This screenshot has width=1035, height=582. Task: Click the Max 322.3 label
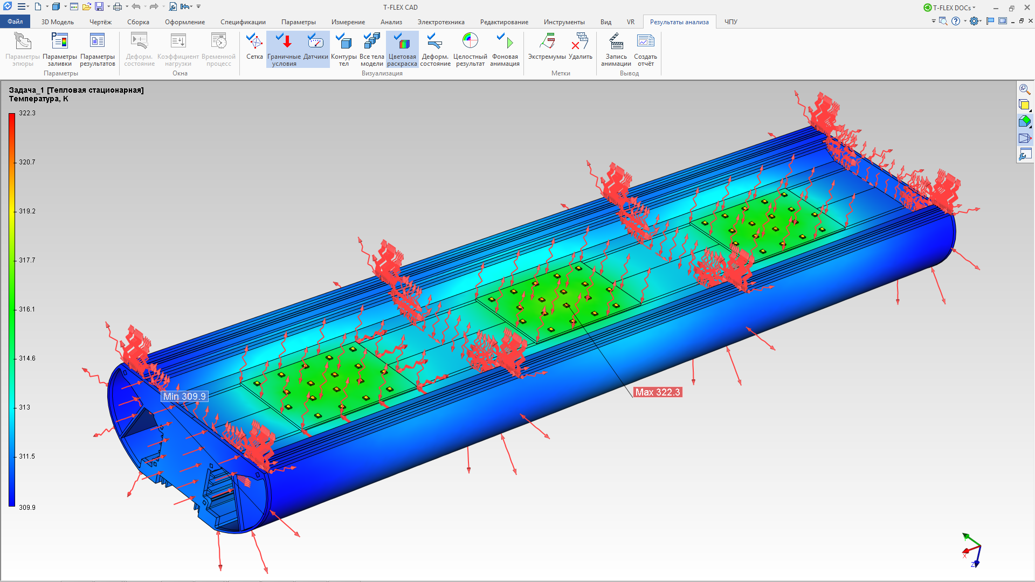coord(657,392)
